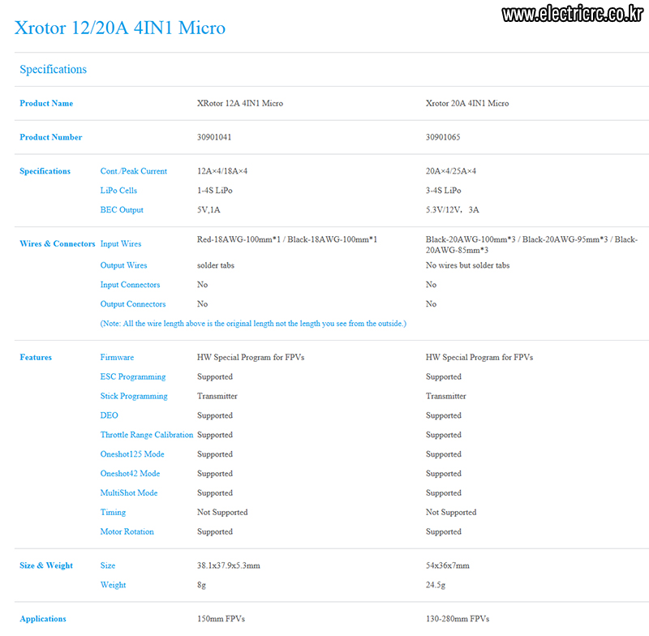Select the 'Motor Rotation' label
The height and width of the screenshot is (636, 649).
pyautogui.click(x=127, y=531)
